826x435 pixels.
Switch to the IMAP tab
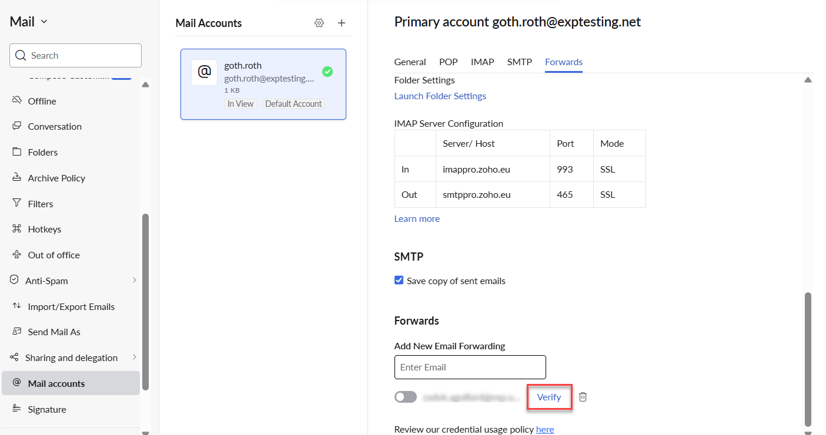pyautogui.click(x=482, y=62)
